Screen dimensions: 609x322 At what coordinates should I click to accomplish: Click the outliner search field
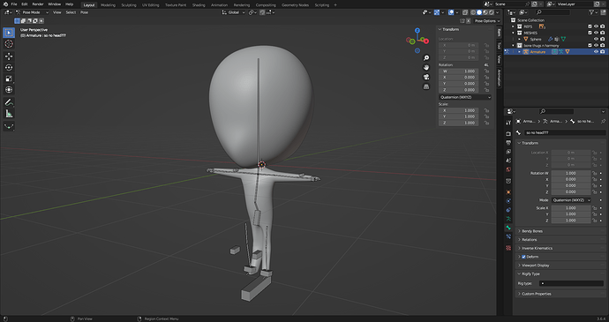553,12
